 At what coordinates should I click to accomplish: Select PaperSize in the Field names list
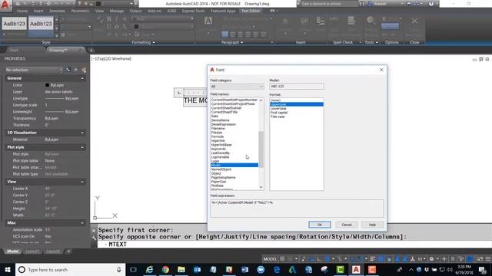tap(218, 182)
